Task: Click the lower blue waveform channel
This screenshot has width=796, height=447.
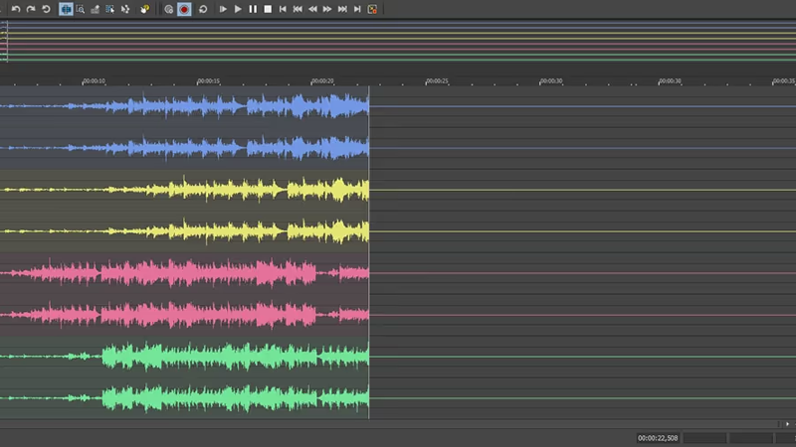Action: coord(184,148)
